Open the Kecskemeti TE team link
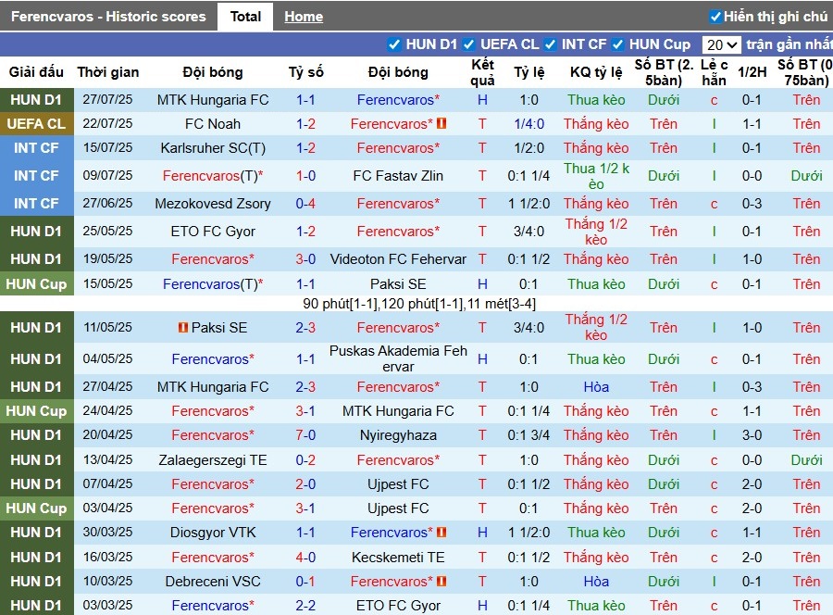The height and width of the screenshot is (615, 833). click(398, 557)
